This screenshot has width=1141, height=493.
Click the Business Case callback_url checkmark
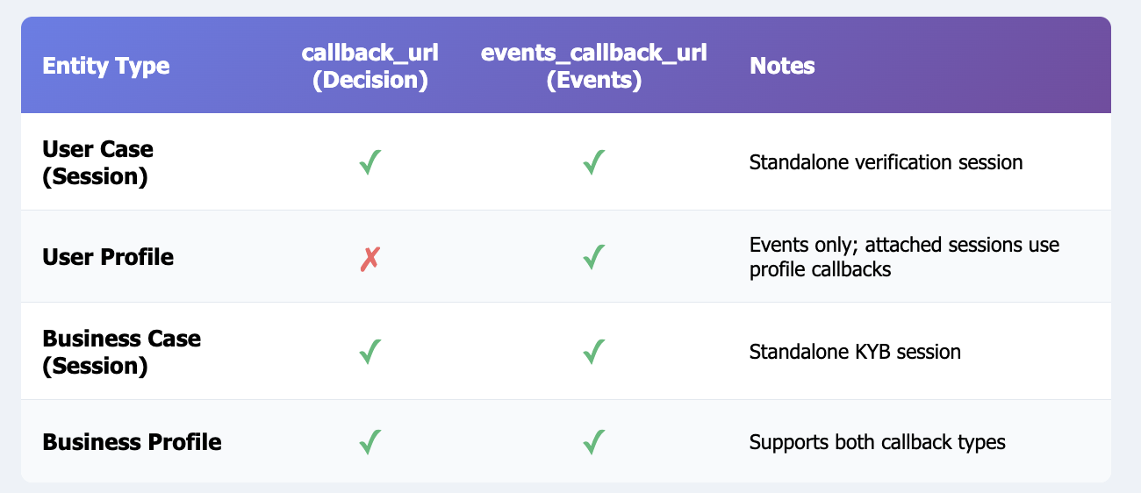[370, 352]
